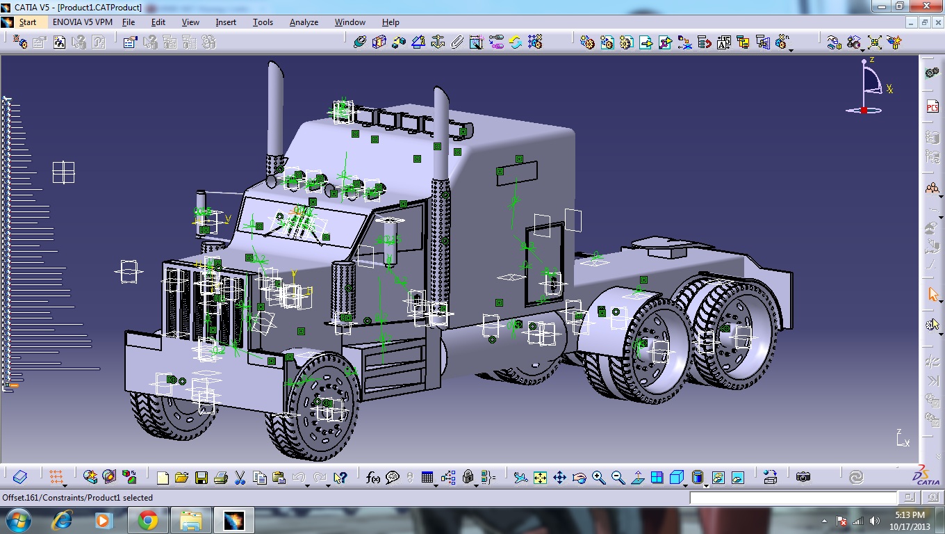The width and height of the screenshot is (945, 534).
Task: Open the File menu
Action: tap(129, 22)
